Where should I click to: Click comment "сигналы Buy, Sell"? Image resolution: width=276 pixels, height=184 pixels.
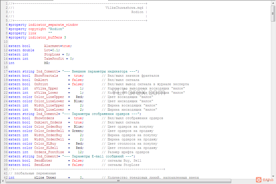point(124,161)
